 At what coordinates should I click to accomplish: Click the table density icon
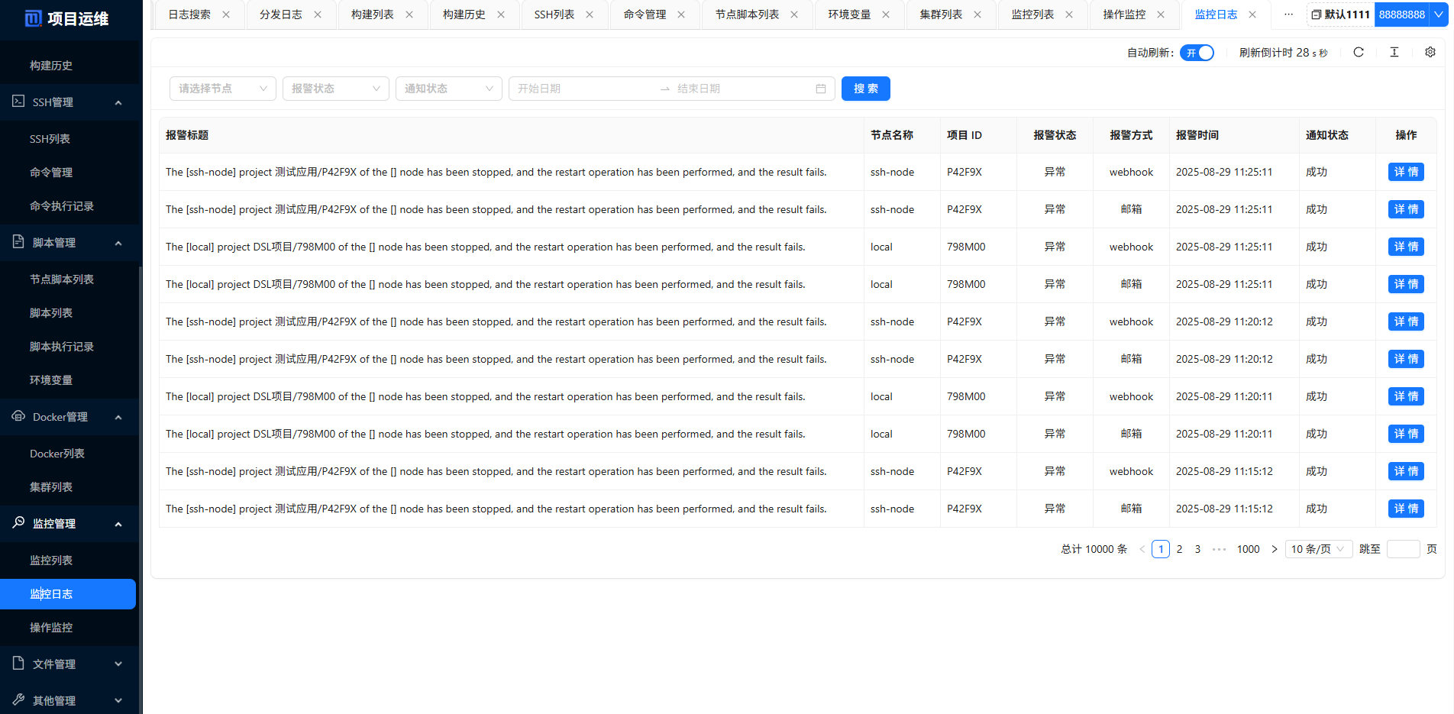tap(1394, 52)
